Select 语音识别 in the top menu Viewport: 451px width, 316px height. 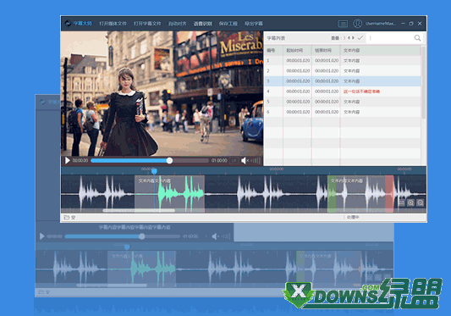202,24
